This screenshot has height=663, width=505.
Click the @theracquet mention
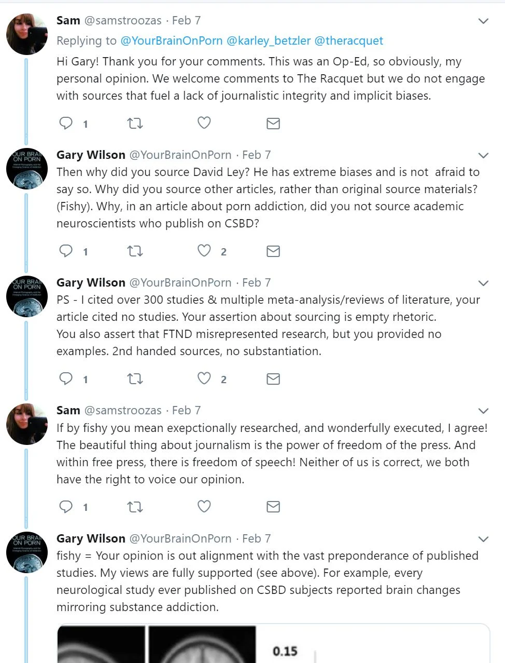click(349, 40)
